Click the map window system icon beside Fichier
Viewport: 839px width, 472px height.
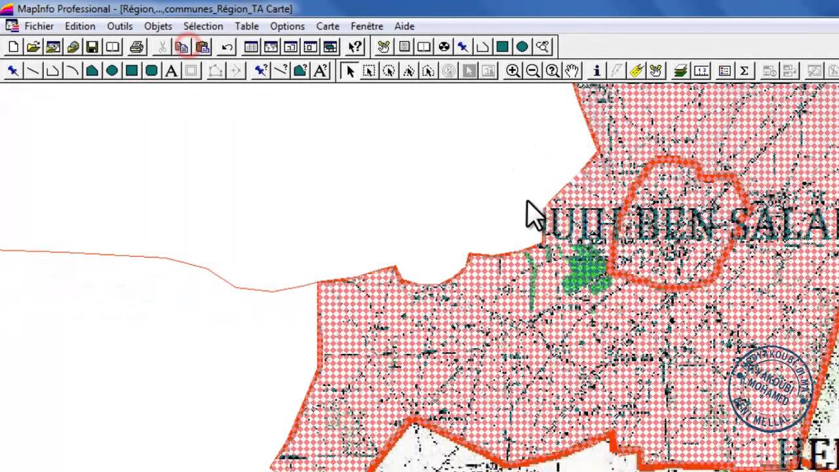[12, 26]
